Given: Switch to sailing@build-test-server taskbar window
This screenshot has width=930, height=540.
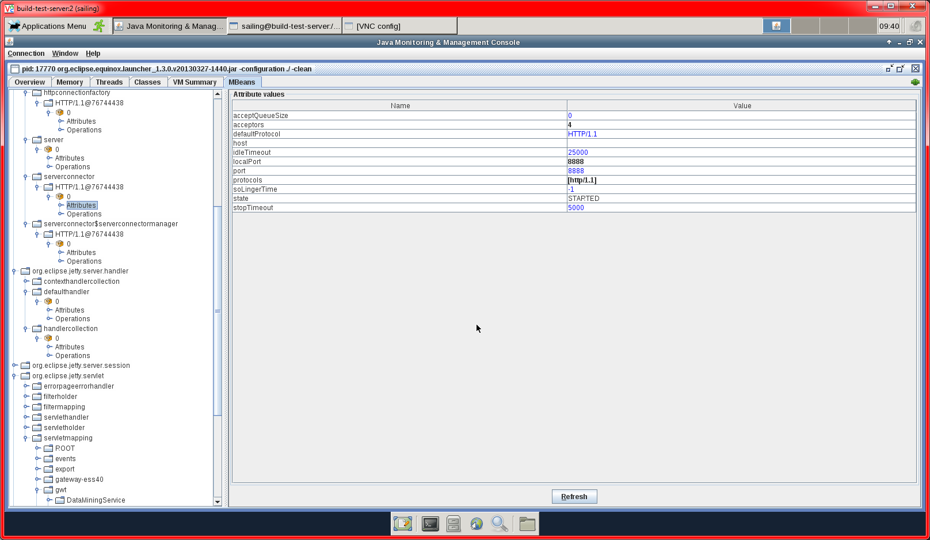Looking at the screenshot, I should [x=285, y=26].
